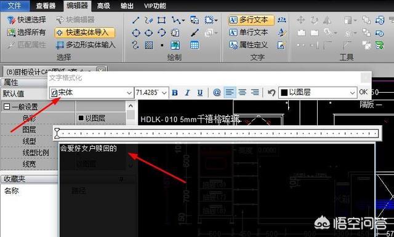The image size is (394, 237).
Task: Click the undo arrow in text formatting
Action: (x=271, y=93)
